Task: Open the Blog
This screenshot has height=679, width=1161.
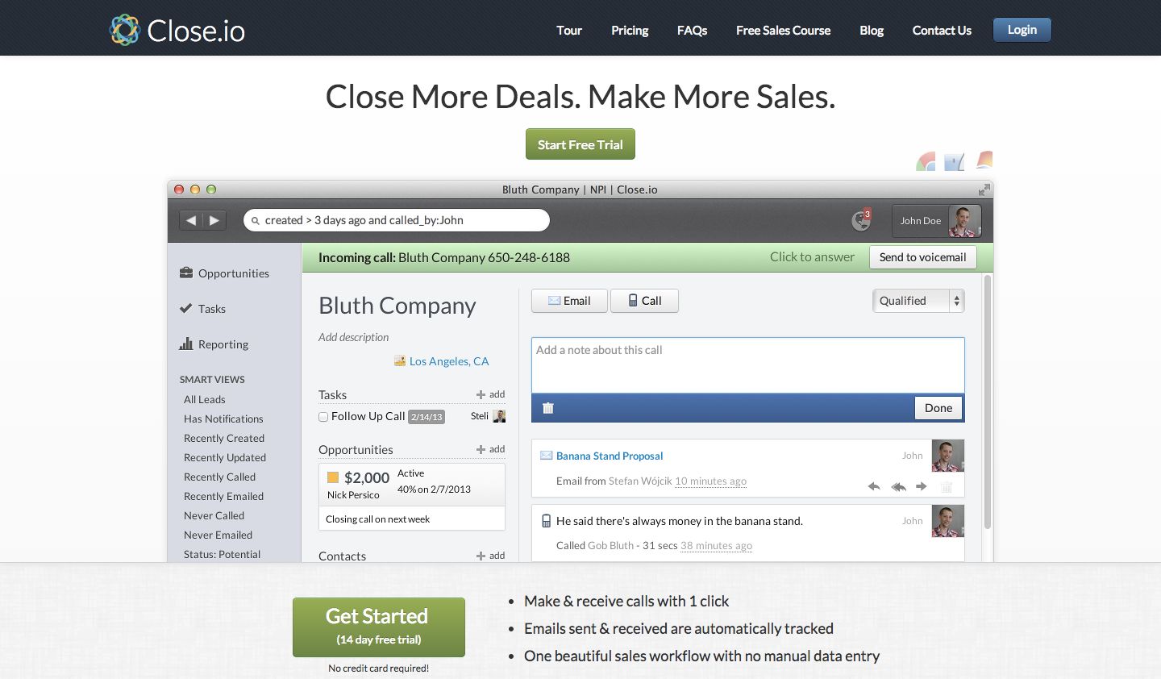Action: 872,30
